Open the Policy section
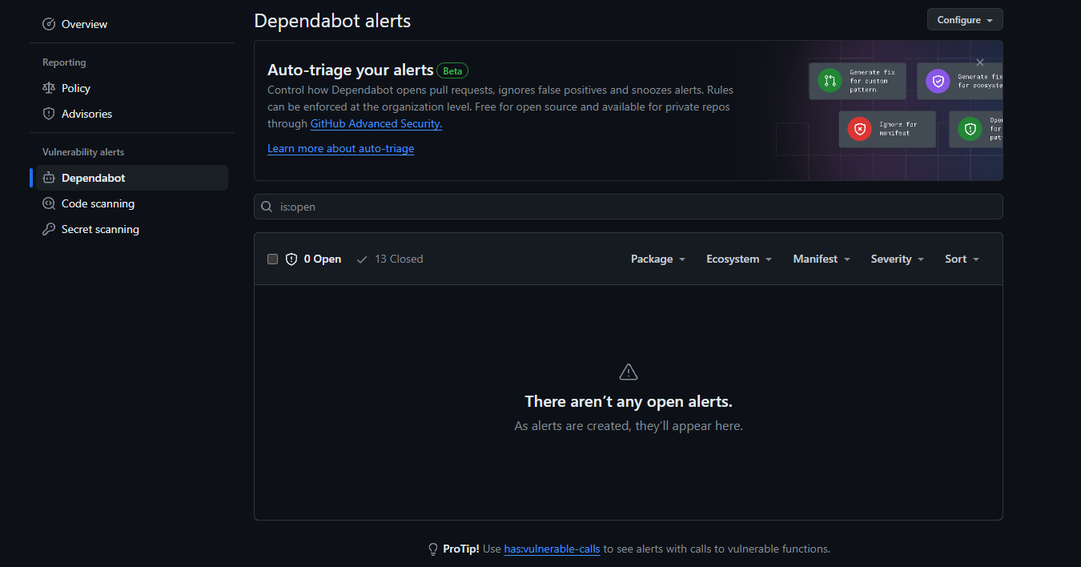Image resolution: width=1081 pixels, height=567 pixels. [132, 88]
